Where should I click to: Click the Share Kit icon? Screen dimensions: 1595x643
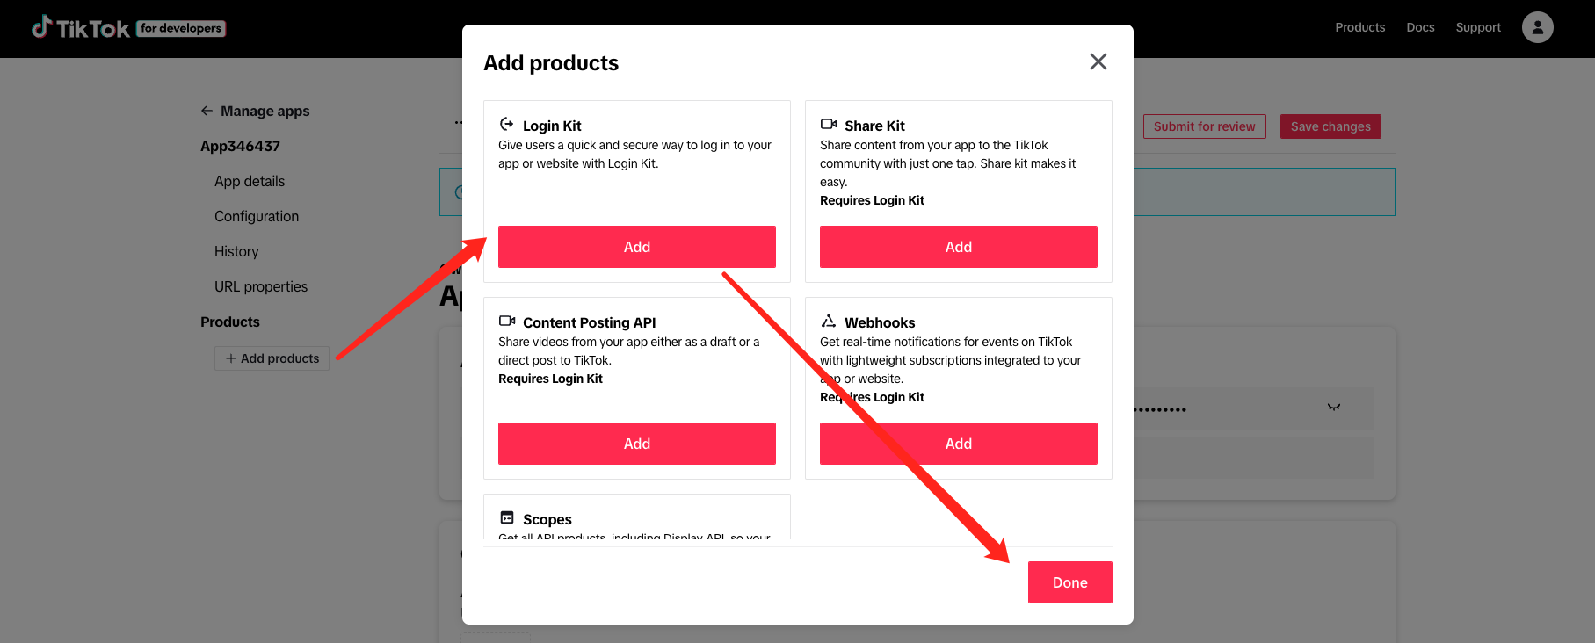pyautogui.click(x=829, y=125)
